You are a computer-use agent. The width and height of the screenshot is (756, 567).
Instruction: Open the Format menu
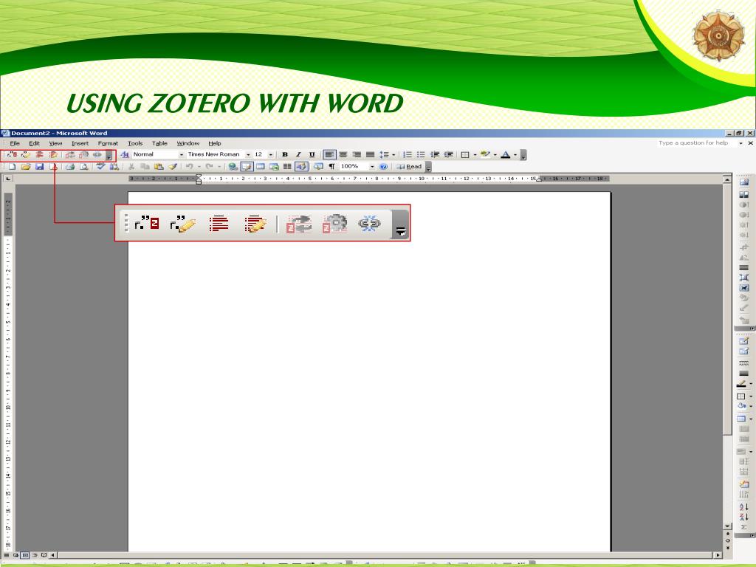coord(108,143)
